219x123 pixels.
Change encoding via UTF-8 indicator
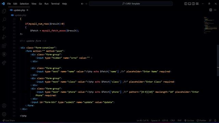(165, 121)
